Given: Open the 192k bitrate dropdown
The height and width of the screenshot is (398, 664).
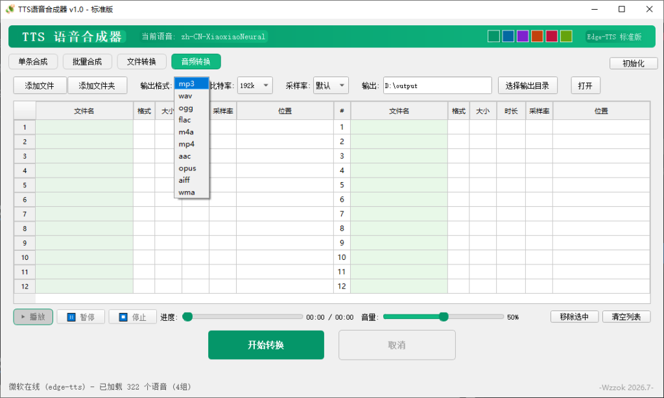Looking at the screenshot, I should (255, 86).
